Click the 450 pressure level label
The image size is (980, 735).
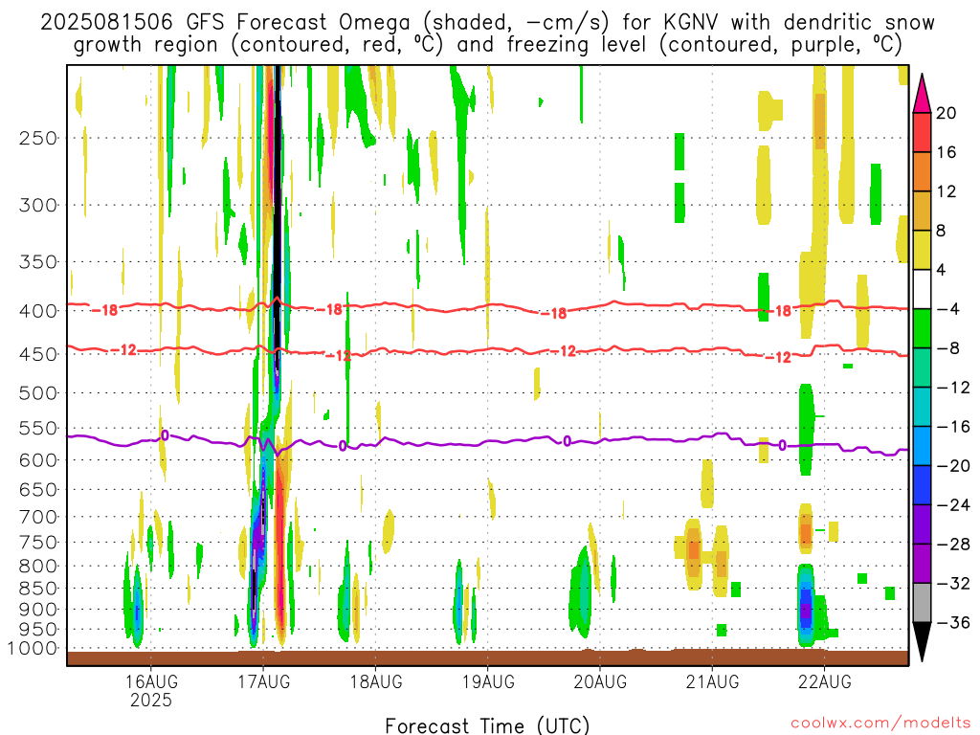38,354
